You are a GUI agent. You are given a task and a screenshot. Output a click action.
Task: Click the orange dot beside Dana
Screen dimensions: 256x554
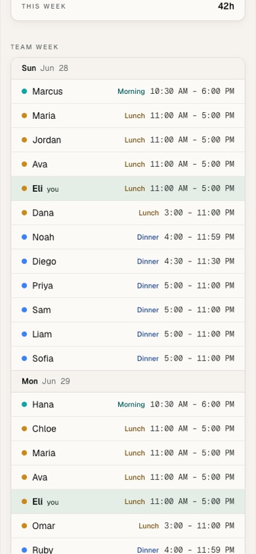point(24,213)
